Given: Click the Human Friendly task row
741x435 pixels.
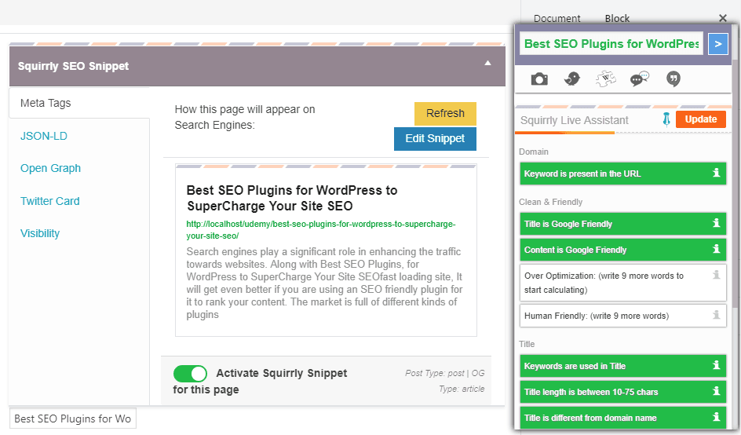Looking at the screenshot, I should click(x=622, y=316).
